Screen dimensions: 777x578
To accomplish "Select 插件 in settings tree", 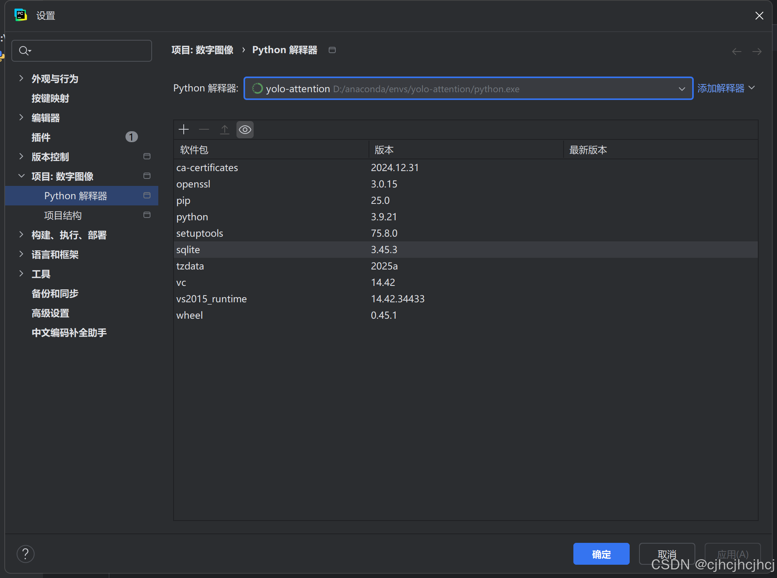I will (x=41, y=137).
